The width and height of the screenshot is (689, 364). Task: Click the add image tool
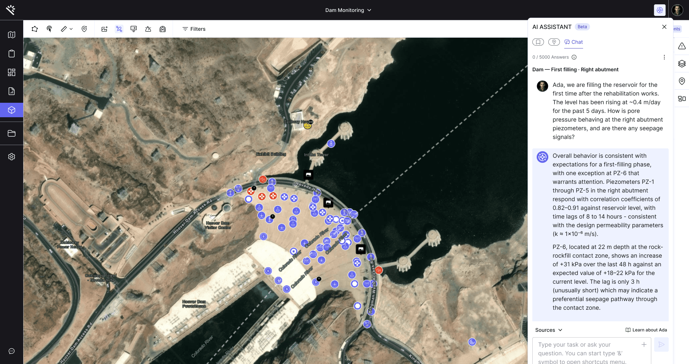pyautogui.click(x=104, y=29)
